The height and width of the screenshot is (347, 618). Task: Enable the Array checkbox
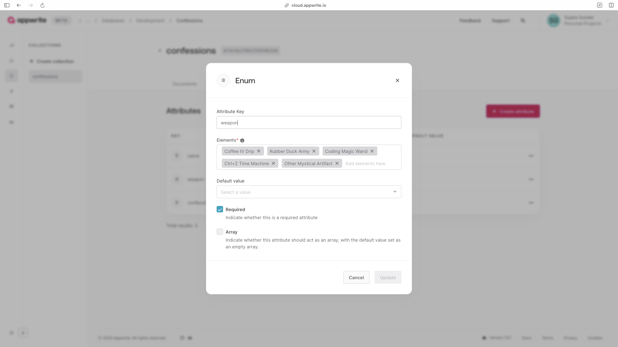[x=220, y=232]
